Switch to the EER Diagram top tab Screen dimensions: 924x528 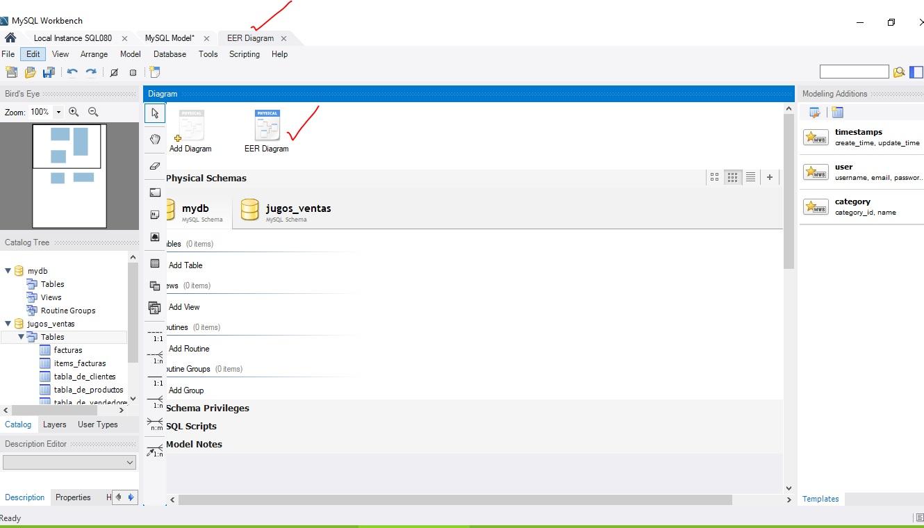250,38
